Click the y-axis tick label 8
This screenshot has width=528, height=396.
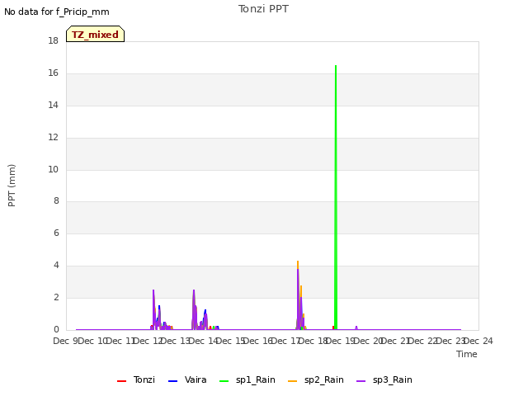56,201
